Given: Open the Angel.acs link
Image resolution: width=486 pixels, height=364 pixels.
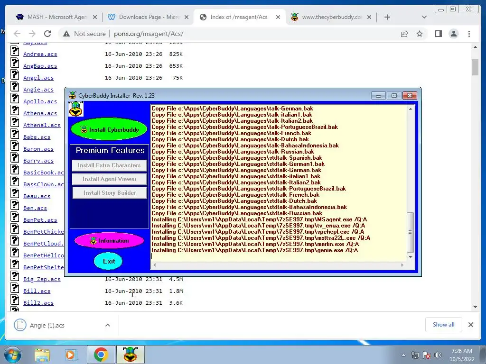Looking at the screenshot, I should click(38, 78).
